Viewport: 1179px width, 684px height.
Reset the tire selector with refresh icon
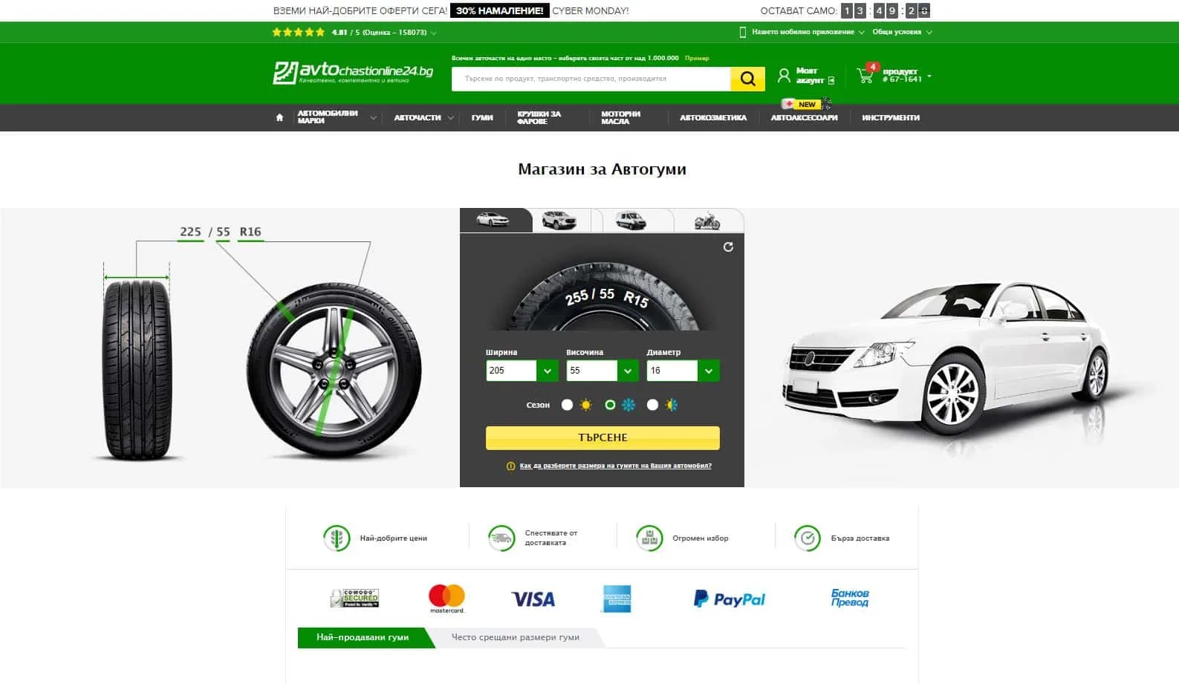point(728,247)
